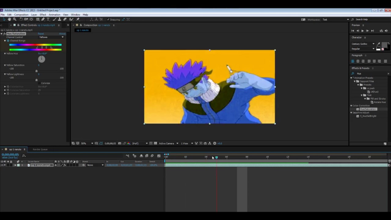Toggle the Snapping checkbox

pyautogui.click(x=108, y=20)
